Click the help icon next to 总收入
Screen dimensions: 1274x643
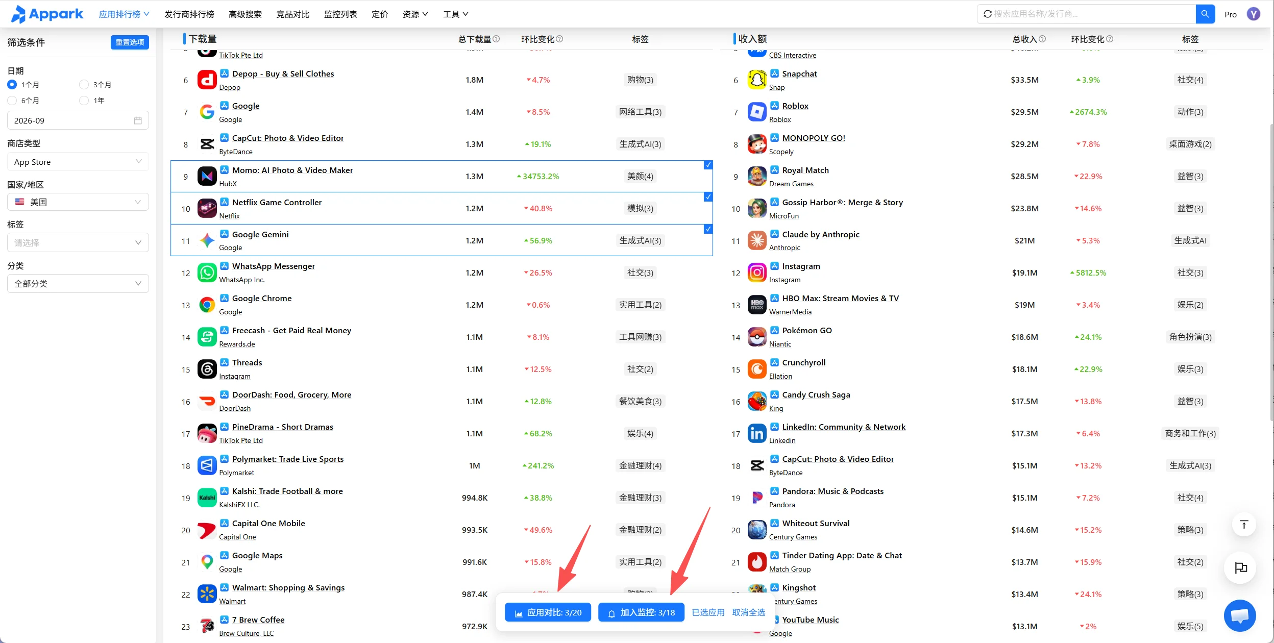pos(1042,39)
